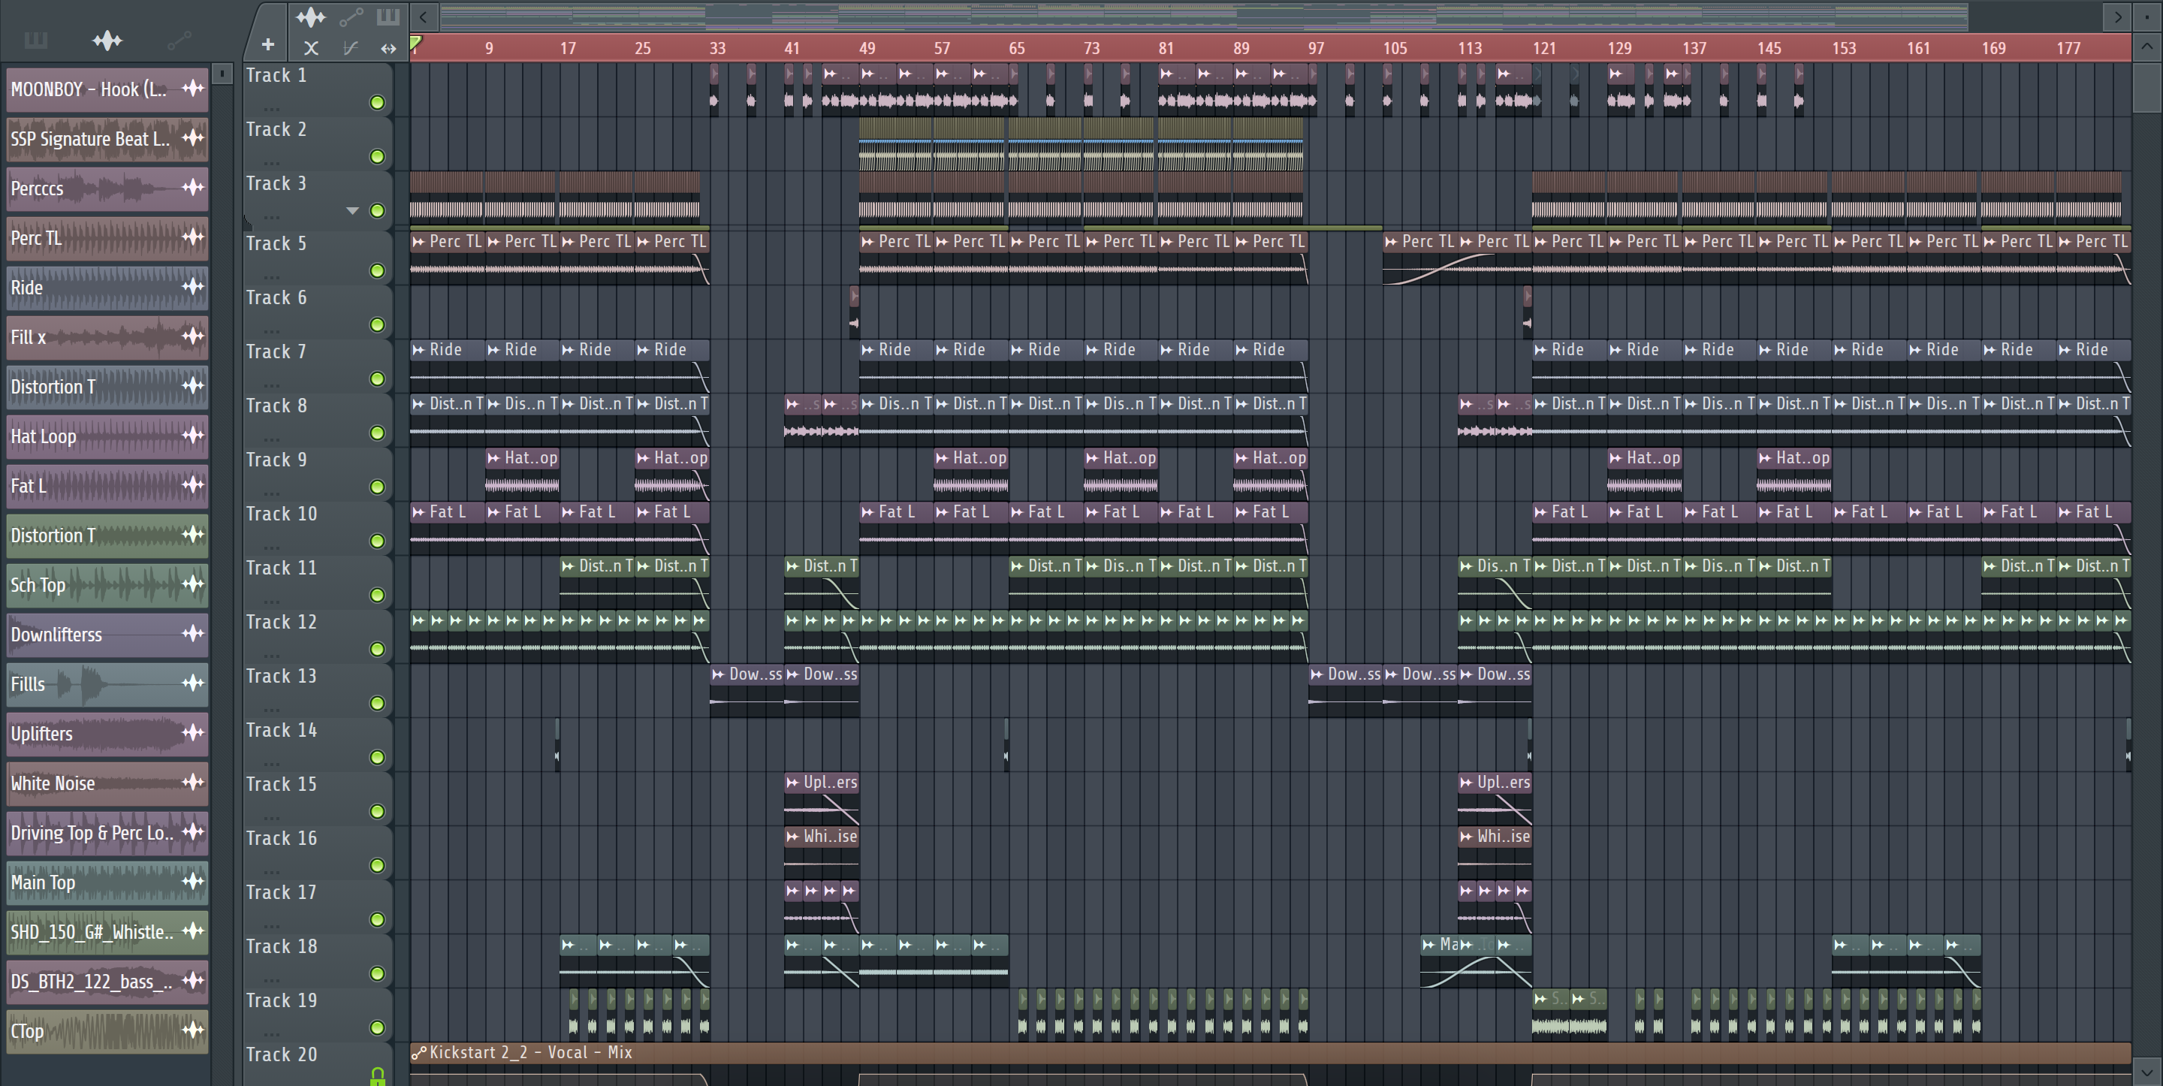Select automation clip focus icon above the track headers
The height and width of the screenshot is (1086, 2163).
pyautogui.click(x=351, y=17)
